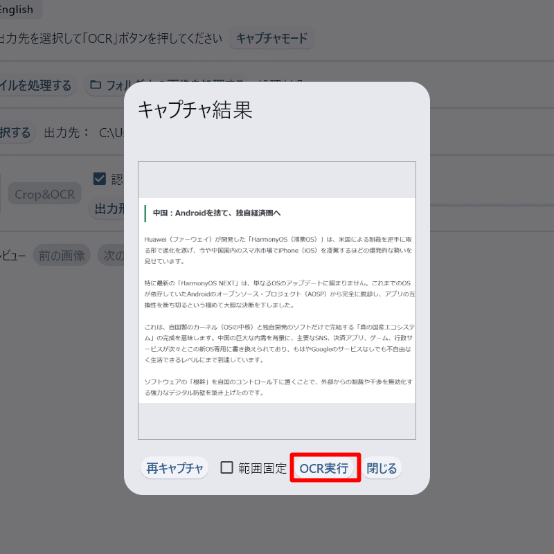Open キャプチャモード capture mode
This screenshot has width=554, height=554.
coord(271,38)
